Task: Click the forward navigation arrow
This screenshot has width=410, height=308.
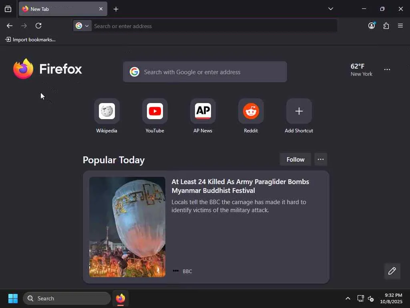Action: (24, 26)
